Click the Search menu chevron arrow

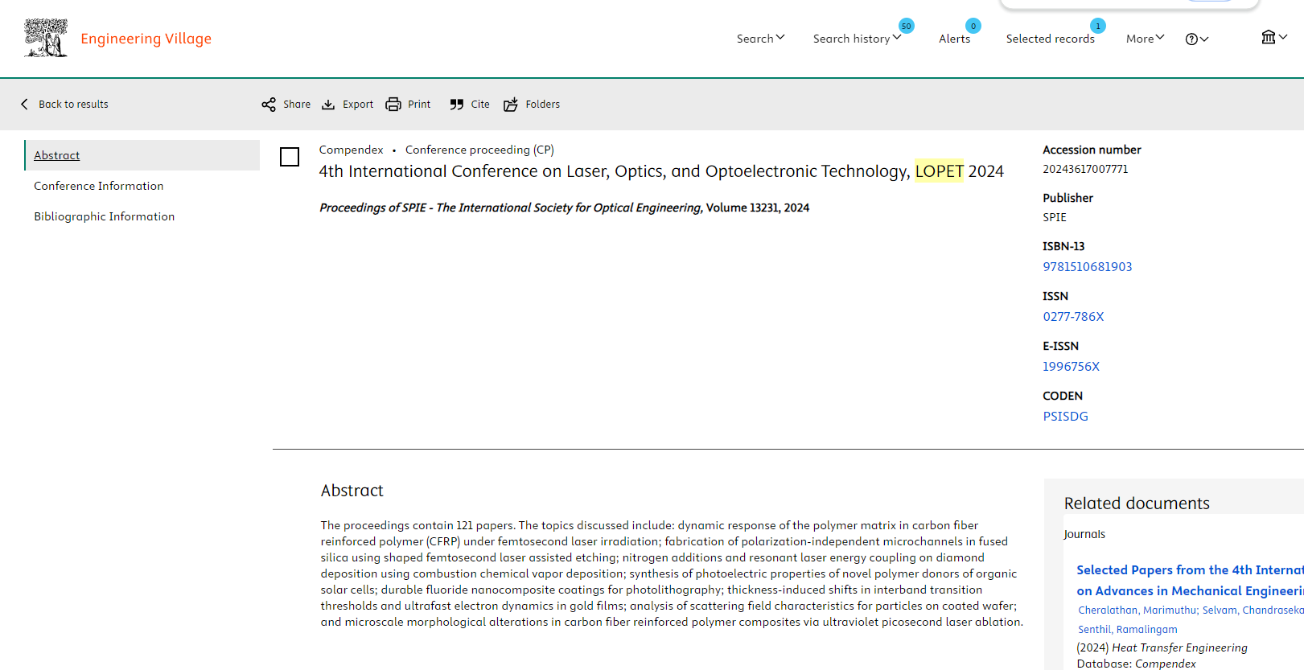point(780,38)
